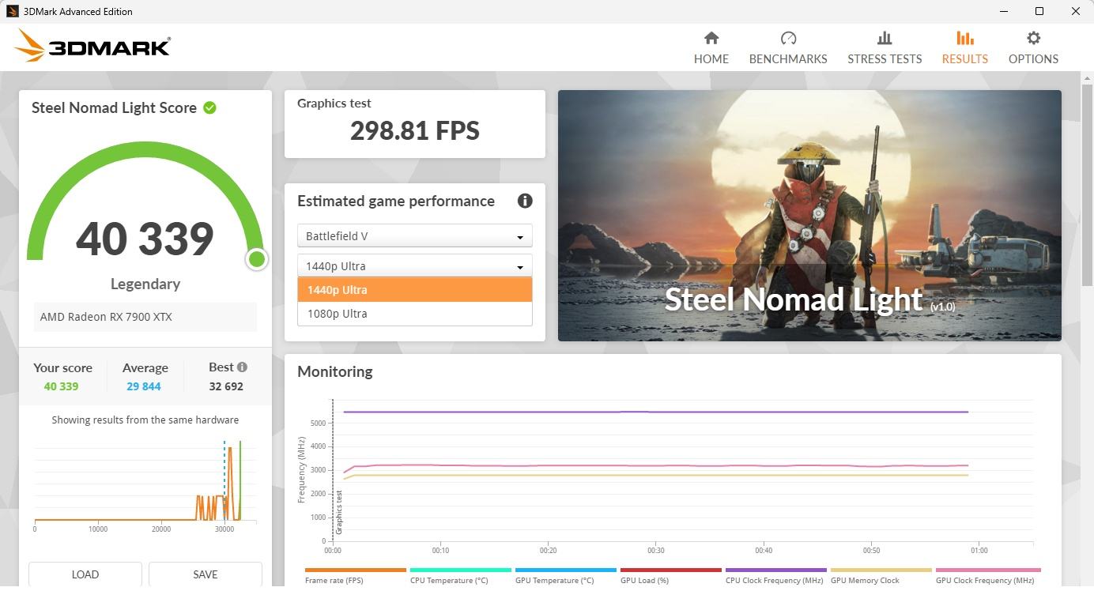This screenshot has height=591, width=1094.
Task: Click the Legendary rating label
Action: pyautogui.click(x=145, y=284)
